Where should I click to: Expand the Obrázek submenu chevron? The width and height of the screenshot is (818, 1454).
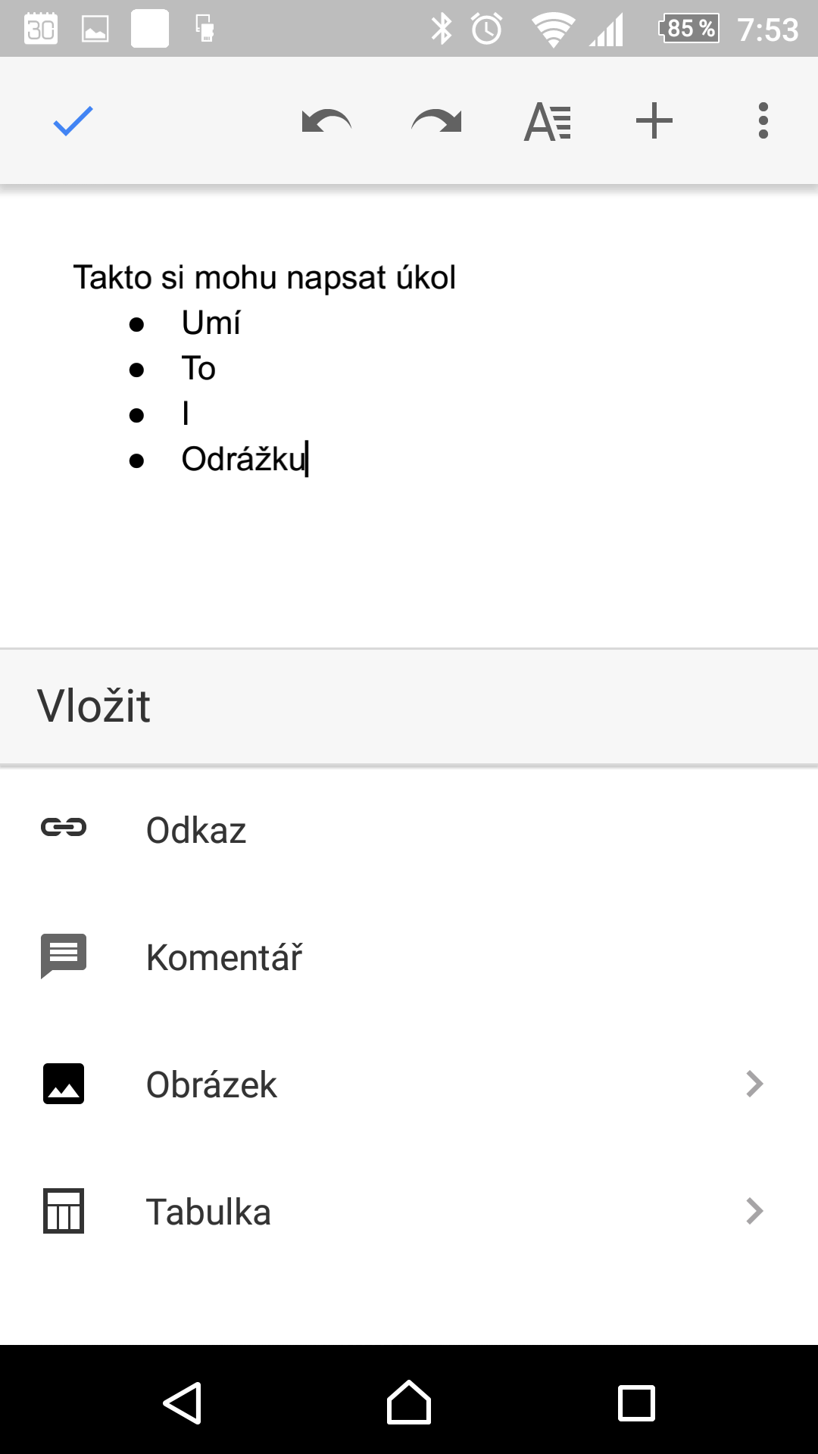(754, 1084)
